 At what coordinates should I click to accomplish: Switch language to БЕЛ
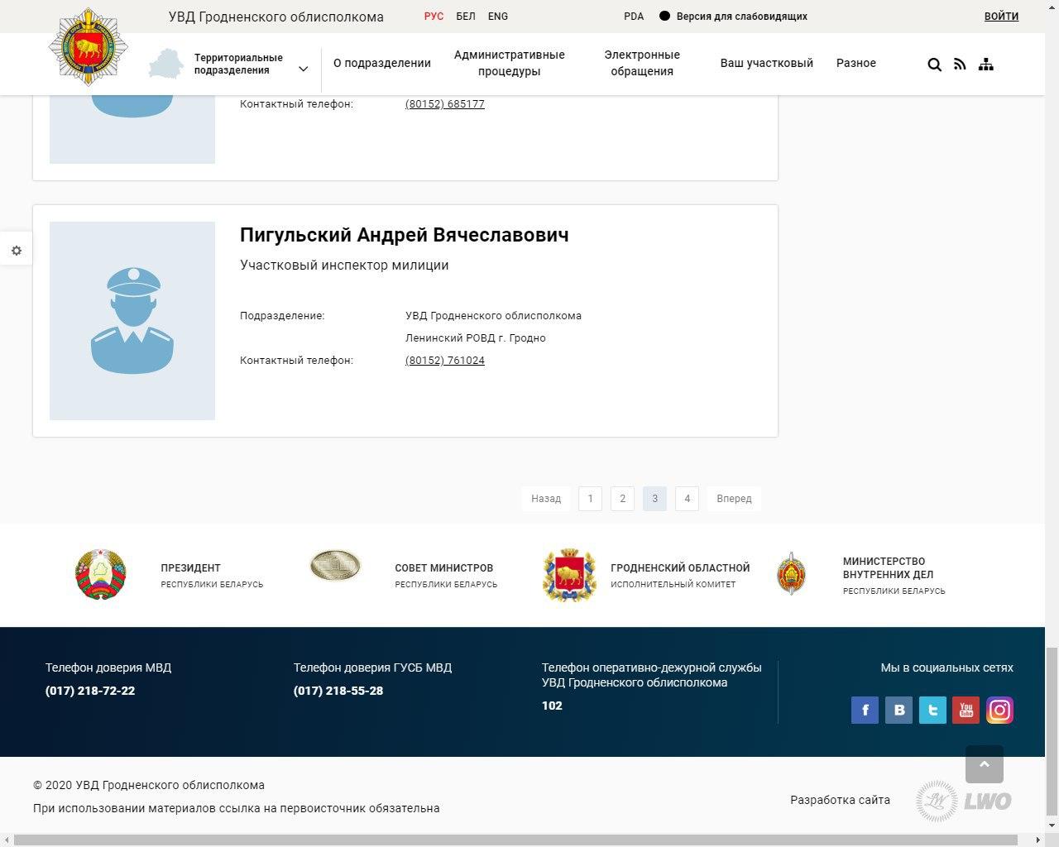[x=466, y=17]
